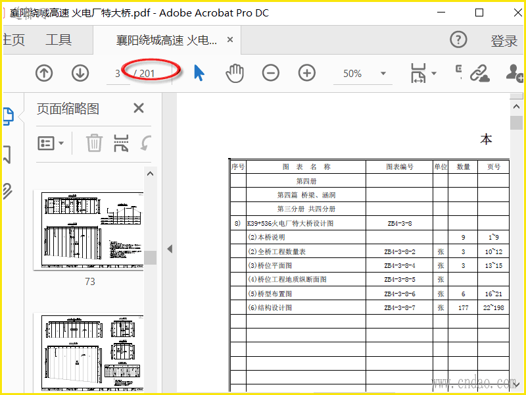Click the fit width page display icon
This screenshot has width=526, height=395.
point(418,73)
